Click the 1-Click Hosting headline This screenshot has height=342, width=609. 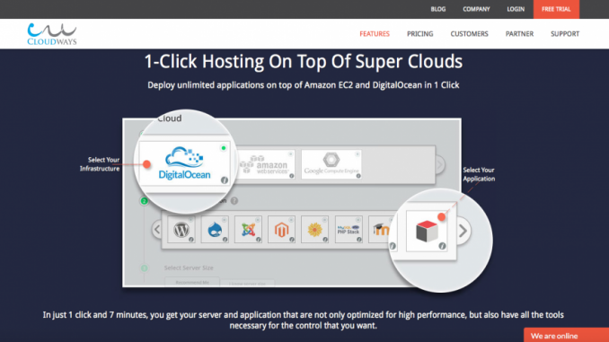[x=304, y=62]
